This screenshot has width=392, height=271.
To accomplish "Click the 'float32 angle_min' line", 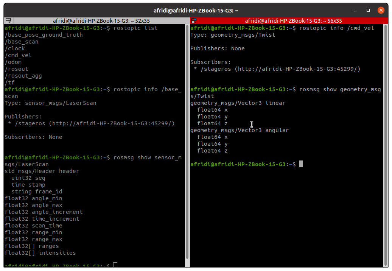I will pos(33,198).
